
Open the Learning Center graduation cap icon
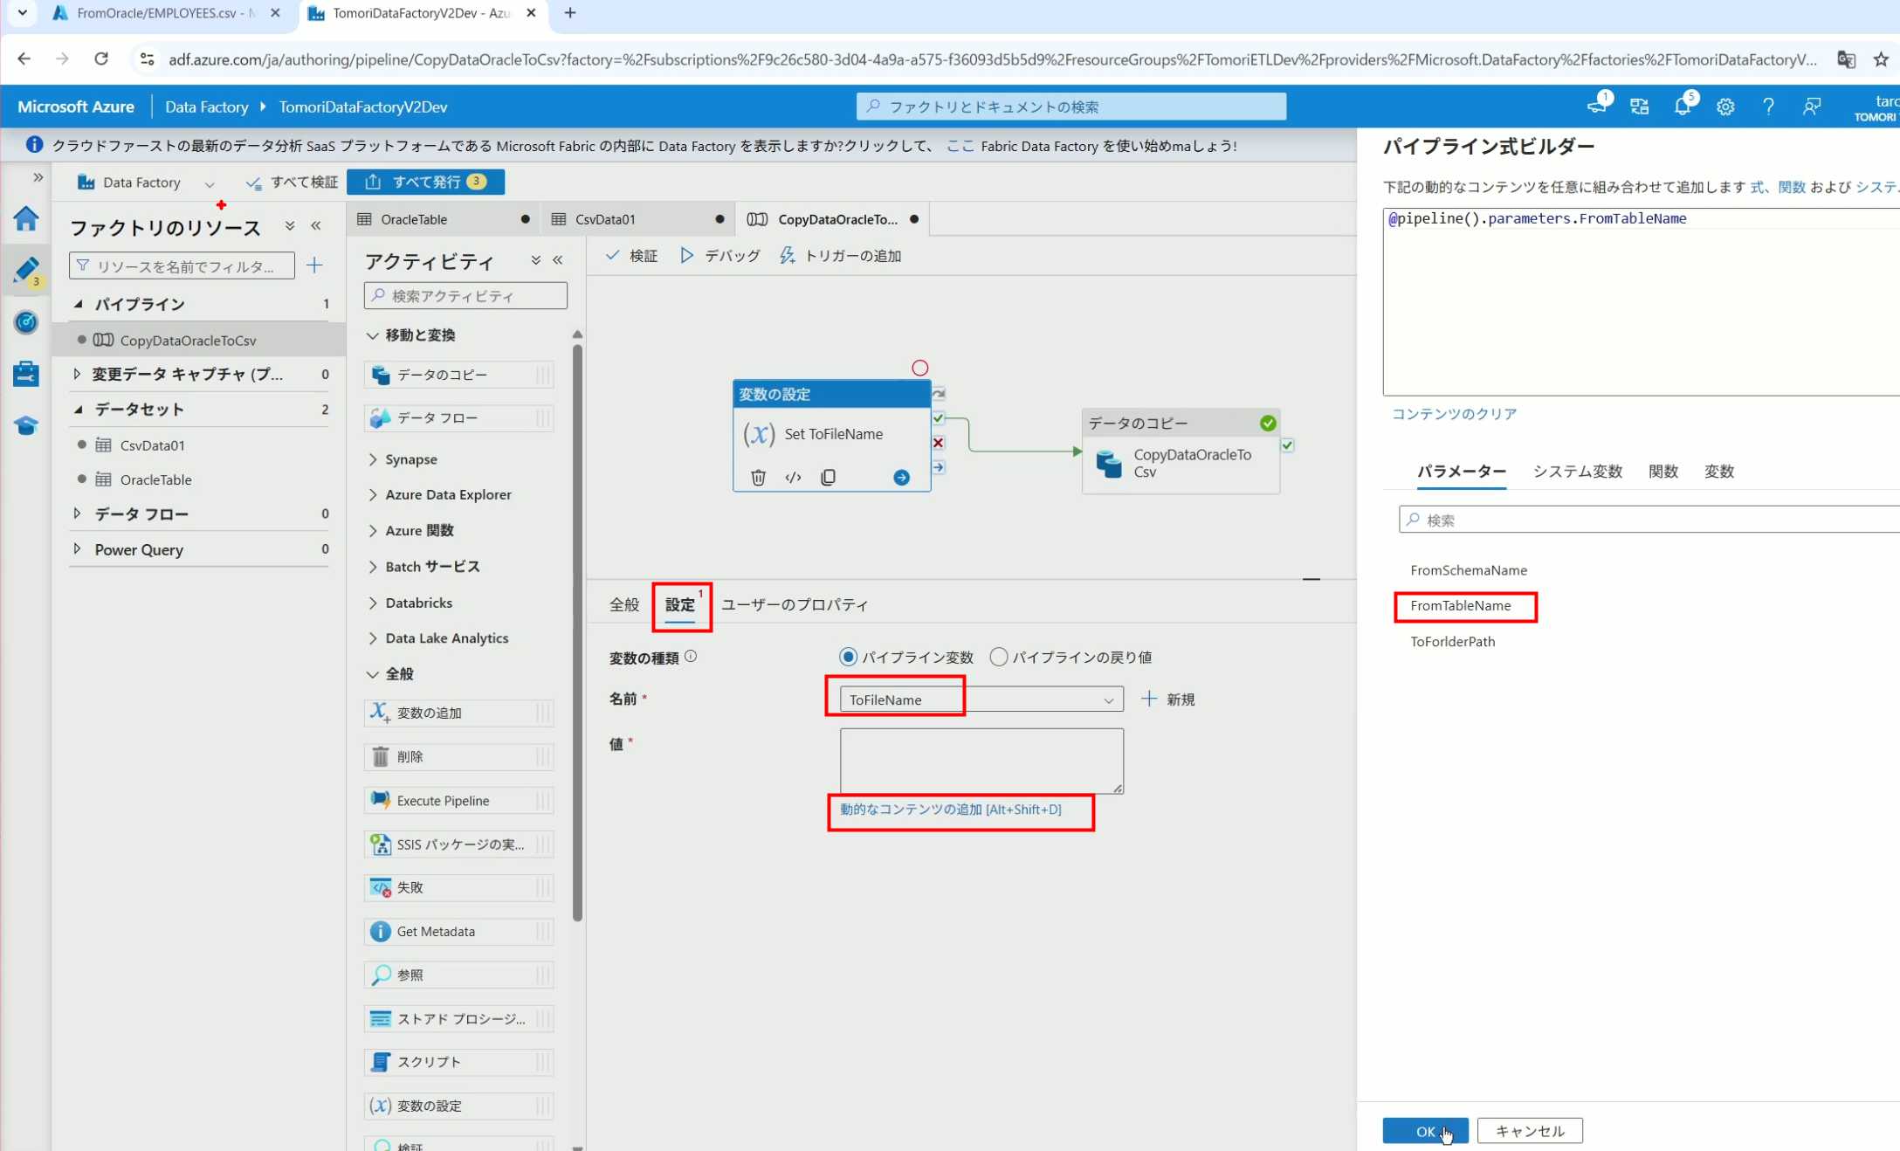pyautogui.click(x=26, y=426)
